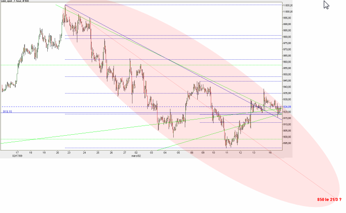Click the mars/02 month label
Image resolution: width=346 pixels, height=213 pixels.
[136, 156]
